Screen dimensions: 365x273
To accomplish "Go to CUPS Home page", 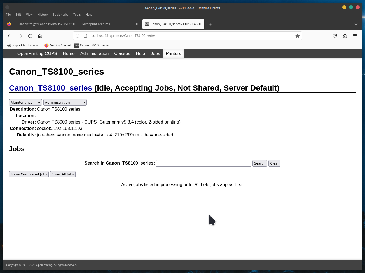I will point(69,54).
